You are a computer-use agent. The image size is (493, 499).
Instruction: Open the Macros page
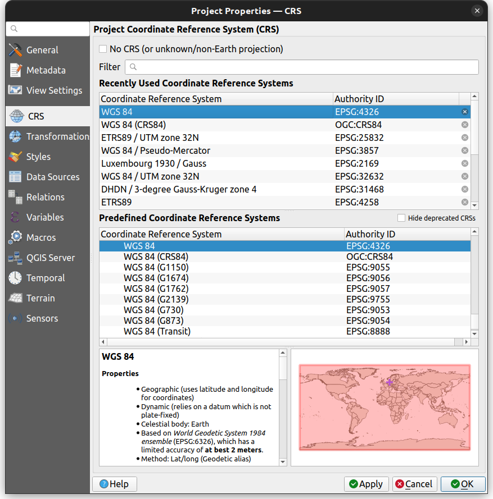pos(47,237)
